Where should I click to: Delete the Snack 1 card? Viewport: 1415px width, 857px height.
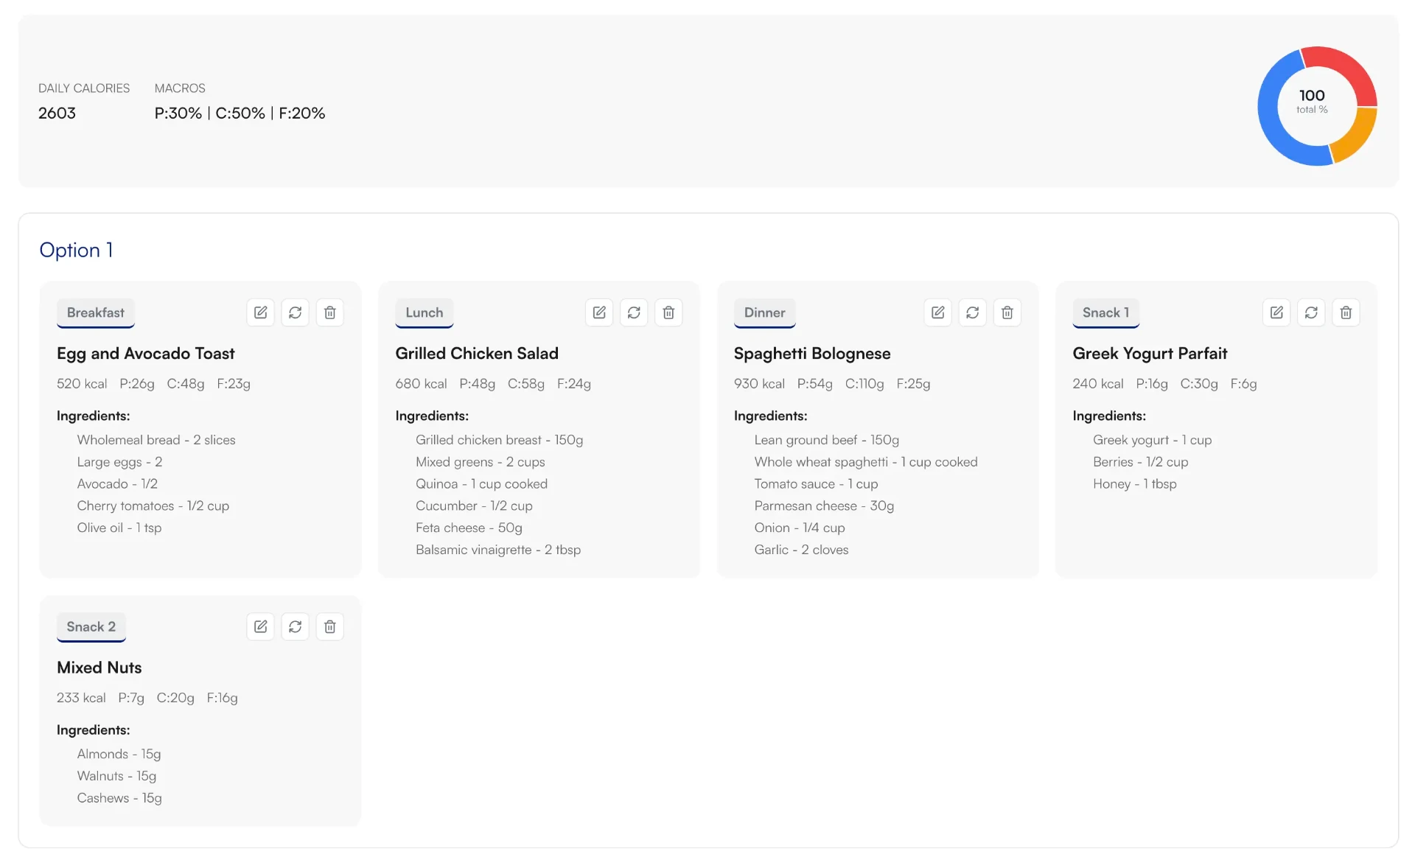click(x=1346, y=312)
